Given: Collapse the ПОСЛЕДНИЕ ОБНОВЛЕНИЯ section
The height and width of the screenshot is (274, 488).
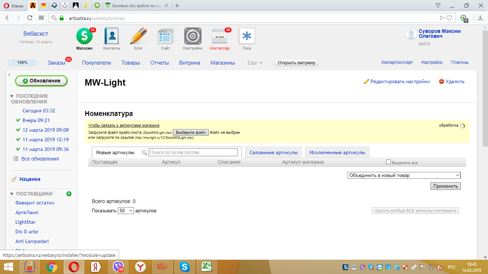Looking at the screenshot, I should [12, 96].
